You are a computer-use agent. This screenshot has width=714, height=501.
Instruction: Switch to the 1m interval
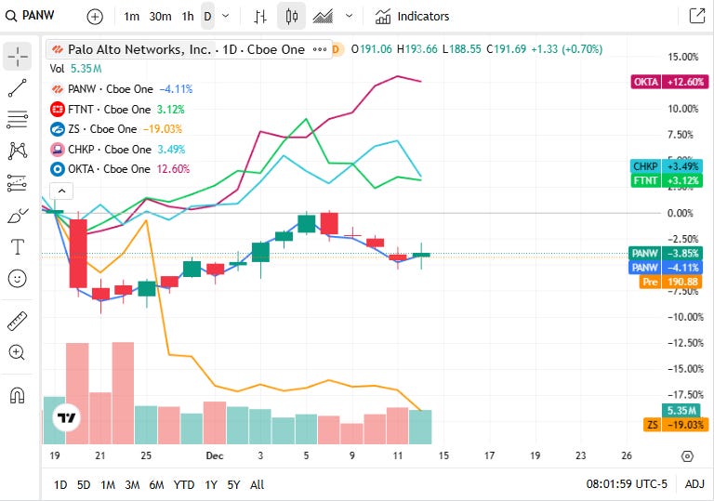[x=132, y=17]
